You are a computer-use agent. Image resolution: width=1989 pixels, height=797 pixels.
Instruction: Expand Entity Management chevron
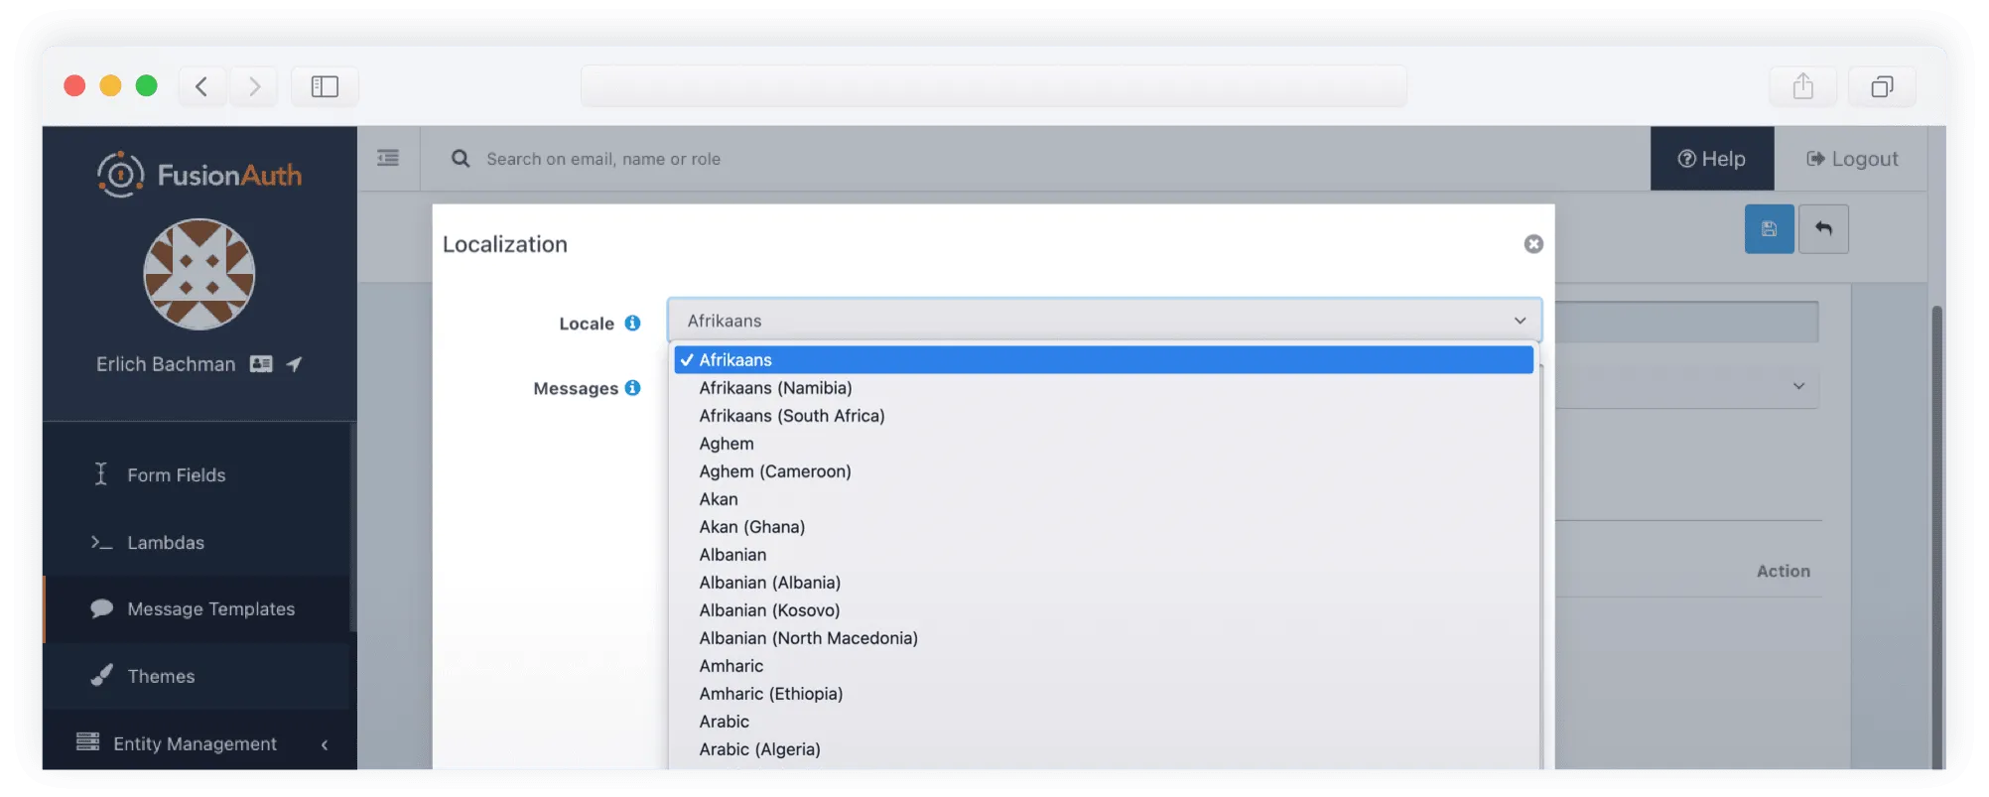pos(325,744)
